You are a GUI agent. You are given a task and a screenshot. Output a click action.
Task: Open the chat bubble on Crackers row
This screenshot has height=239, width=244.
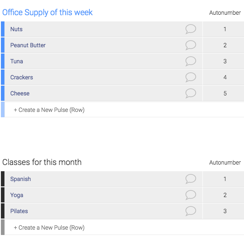[191, 77]
